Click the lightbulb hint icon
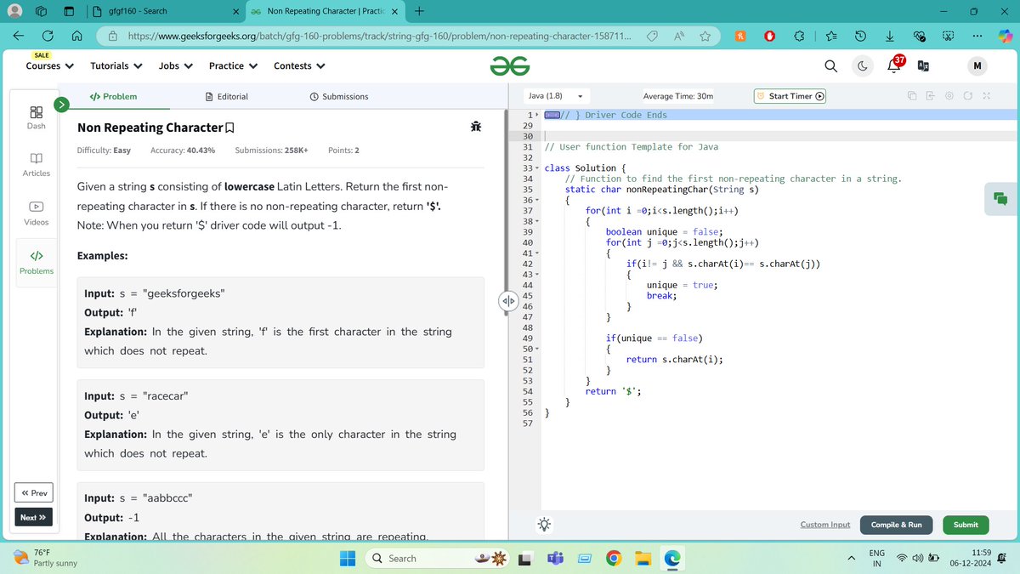 [544, 524]
